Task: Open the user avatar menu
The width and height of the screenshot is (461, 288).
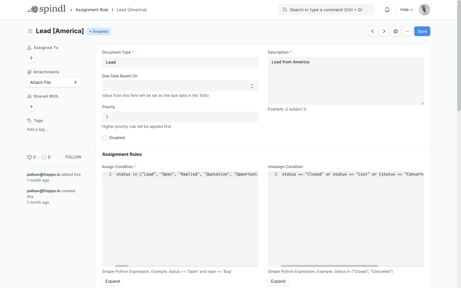Action: [x=424, y=10]
